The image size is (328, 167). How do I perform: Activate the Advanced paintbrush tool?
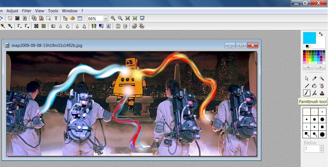314,93
